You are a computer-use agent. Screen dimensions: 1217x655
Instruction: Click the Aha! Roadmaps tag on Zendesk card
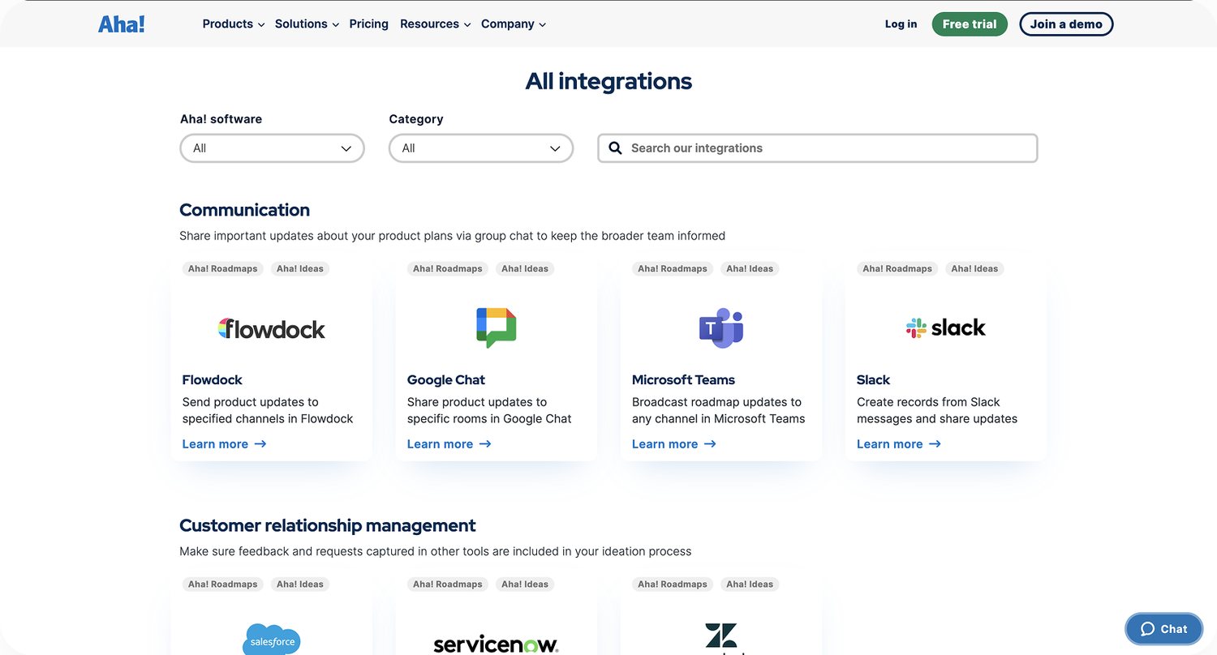click(672, 584)
